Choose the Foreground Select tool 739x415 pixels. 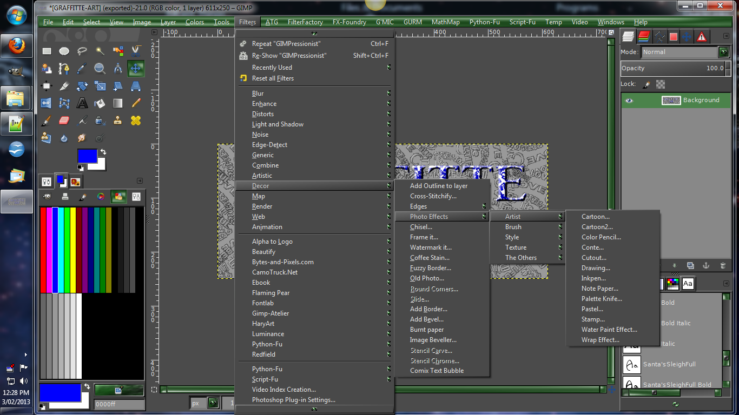pyautogui.click(x=47, y=69)
